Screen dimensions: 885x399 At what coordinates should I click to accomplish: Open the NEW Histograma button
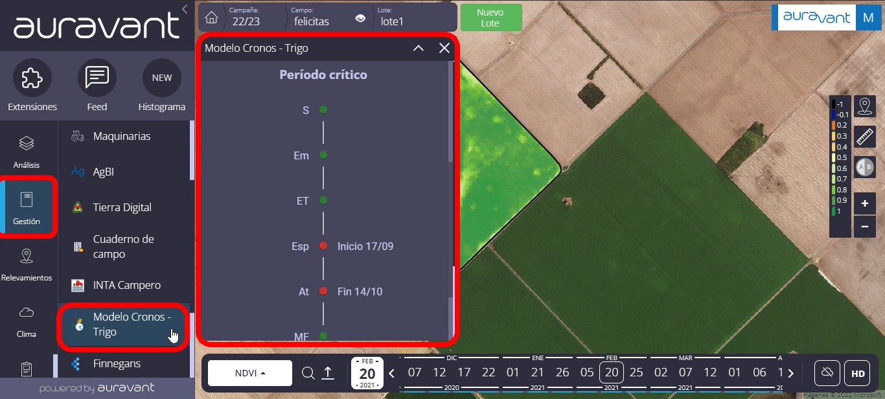162,78
